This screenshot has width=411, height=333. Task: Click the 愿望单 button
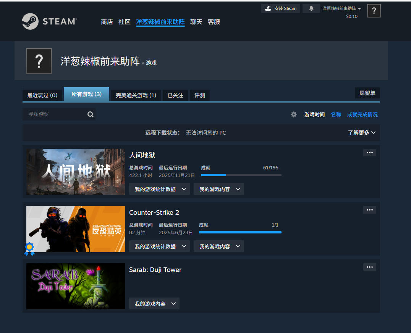367,93
